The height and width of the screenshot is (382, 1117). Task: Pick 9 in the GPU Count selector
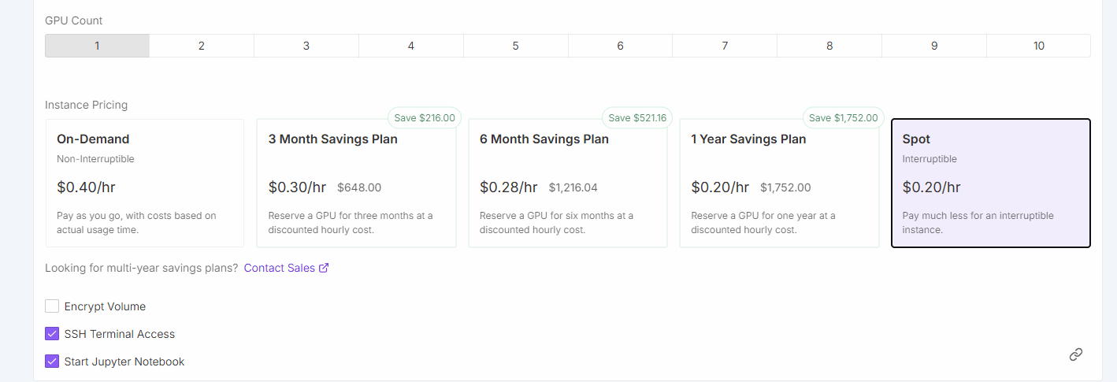coord(934,46)
